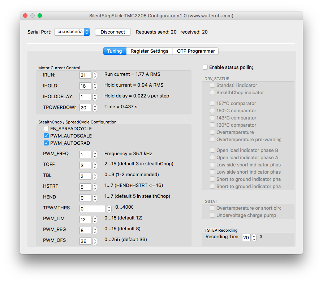
Task: Click the TOFF stepper arrows
Action: coord(95,165)
